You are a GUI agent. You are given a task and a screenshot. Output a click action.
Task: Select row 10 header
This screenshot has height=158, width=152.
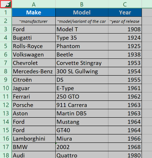6,88
